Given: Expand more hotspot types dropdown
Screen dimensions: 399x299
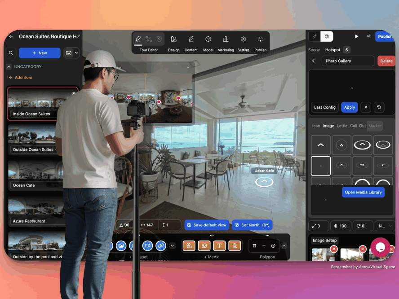Looking at the screenshot, I should [173, 246].
